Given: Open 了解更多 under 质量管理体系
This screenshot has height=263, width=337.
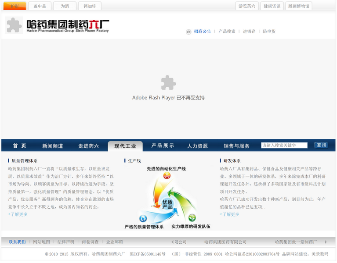Looking at the screenshot, I should [x=18, y=214].
